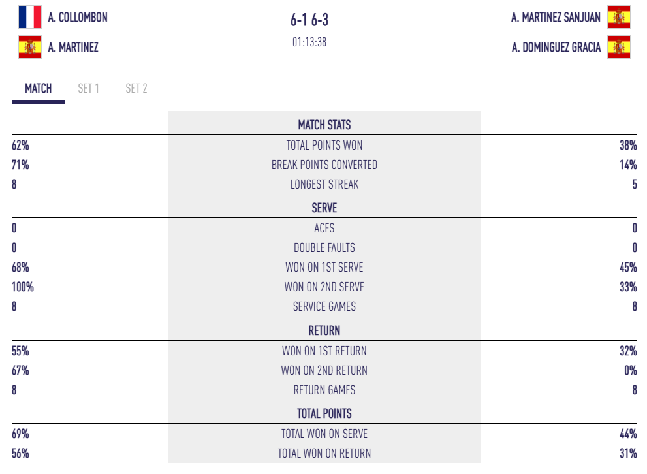The height and width of the screenshot is (474, 647).
Task: Click the BREAK POINTS CONVERTED label
Action: tap(324, 165)
